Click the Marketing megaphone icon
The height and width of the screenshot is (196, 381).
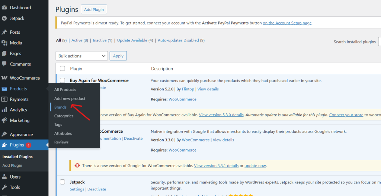click(x=4, y=120)
